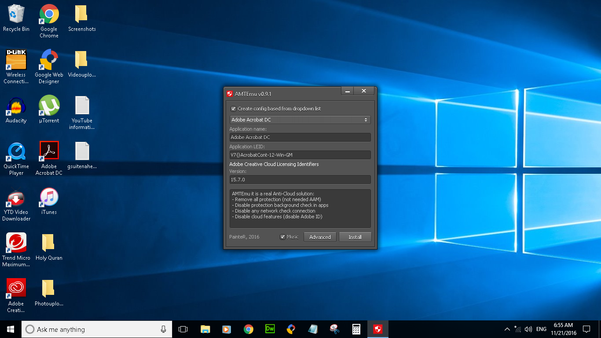Open the Adobe Acrobat DC product dropdown
Image resolution: width=601 pixels, height=338 pixels.
300,120
